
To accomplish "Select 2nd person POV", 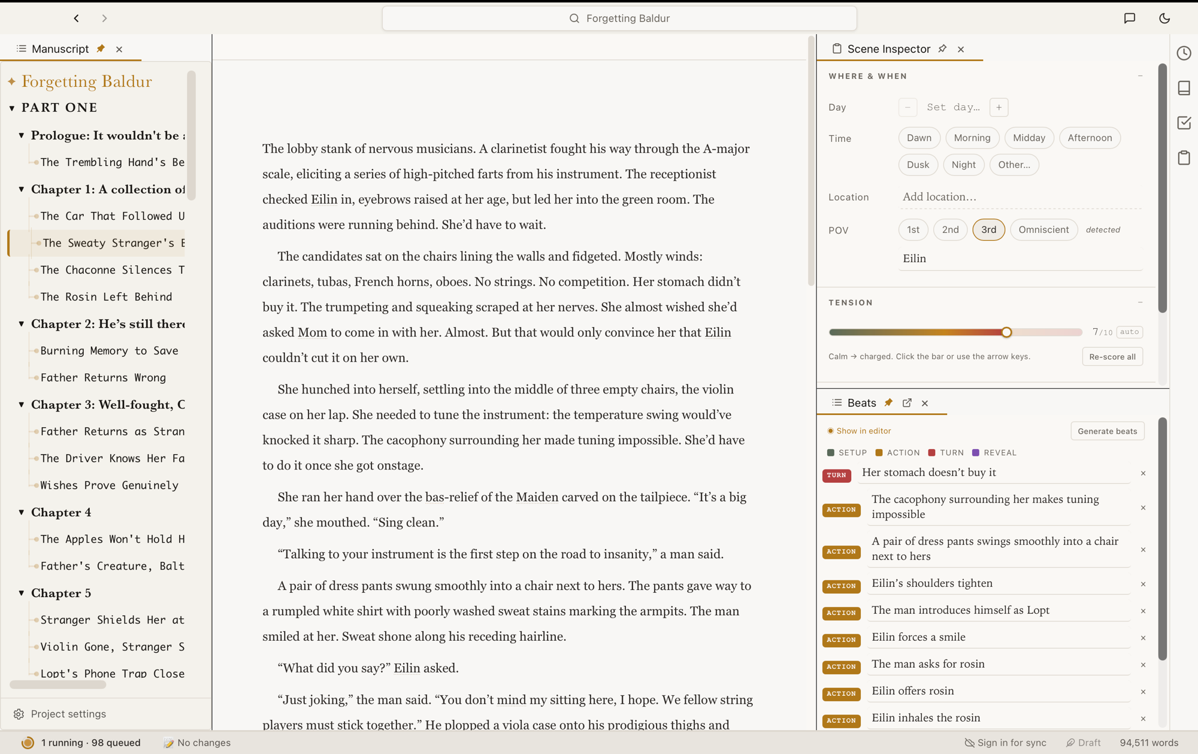I will (950, 229).
